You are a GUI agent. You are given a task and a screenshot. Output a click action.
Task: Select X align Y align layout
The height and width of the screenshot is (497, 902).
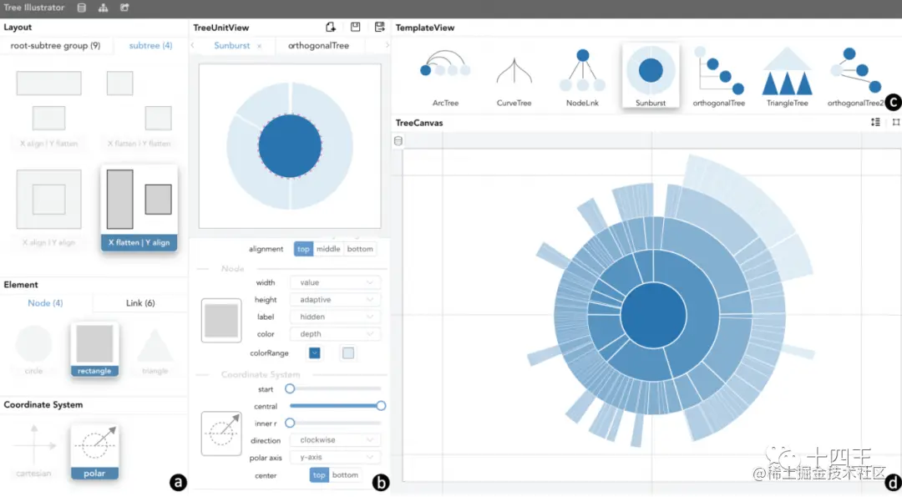49,208
